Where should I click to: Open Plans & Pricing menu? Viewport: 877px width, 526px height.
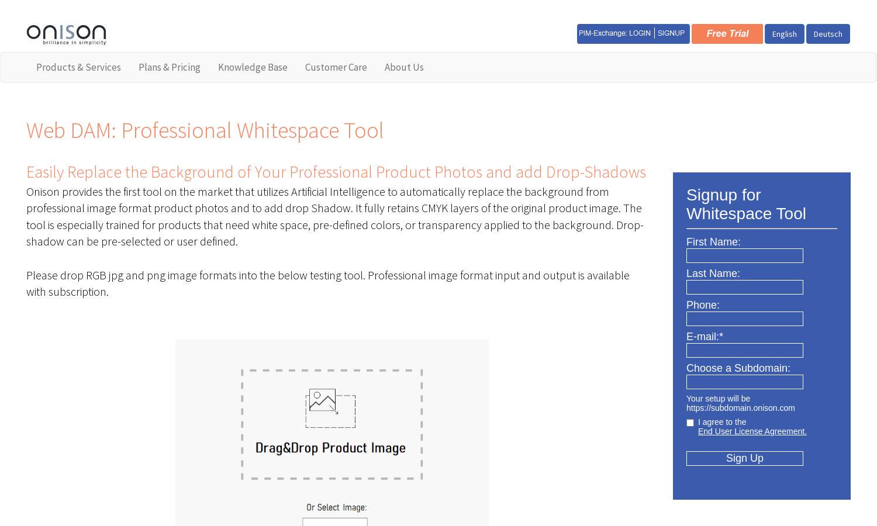click(170, 67)
